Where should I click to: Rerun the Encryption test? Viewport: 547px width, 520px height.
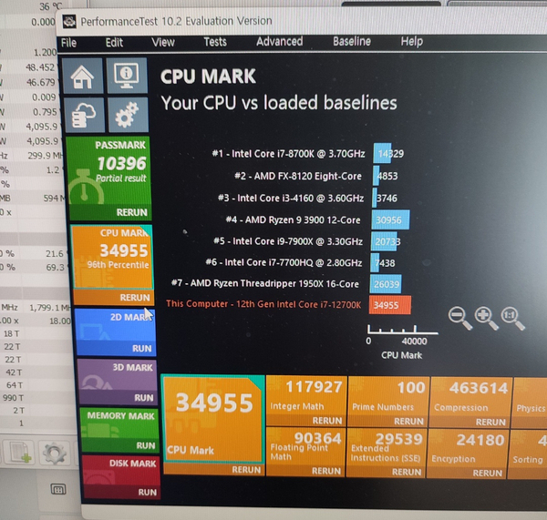pos(488,473)
